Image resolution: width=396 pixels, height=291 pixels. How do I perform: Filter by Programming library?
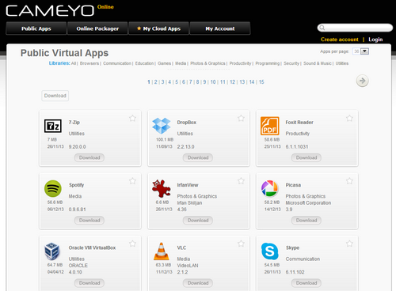pyautogui.click(x=268, y=63)
